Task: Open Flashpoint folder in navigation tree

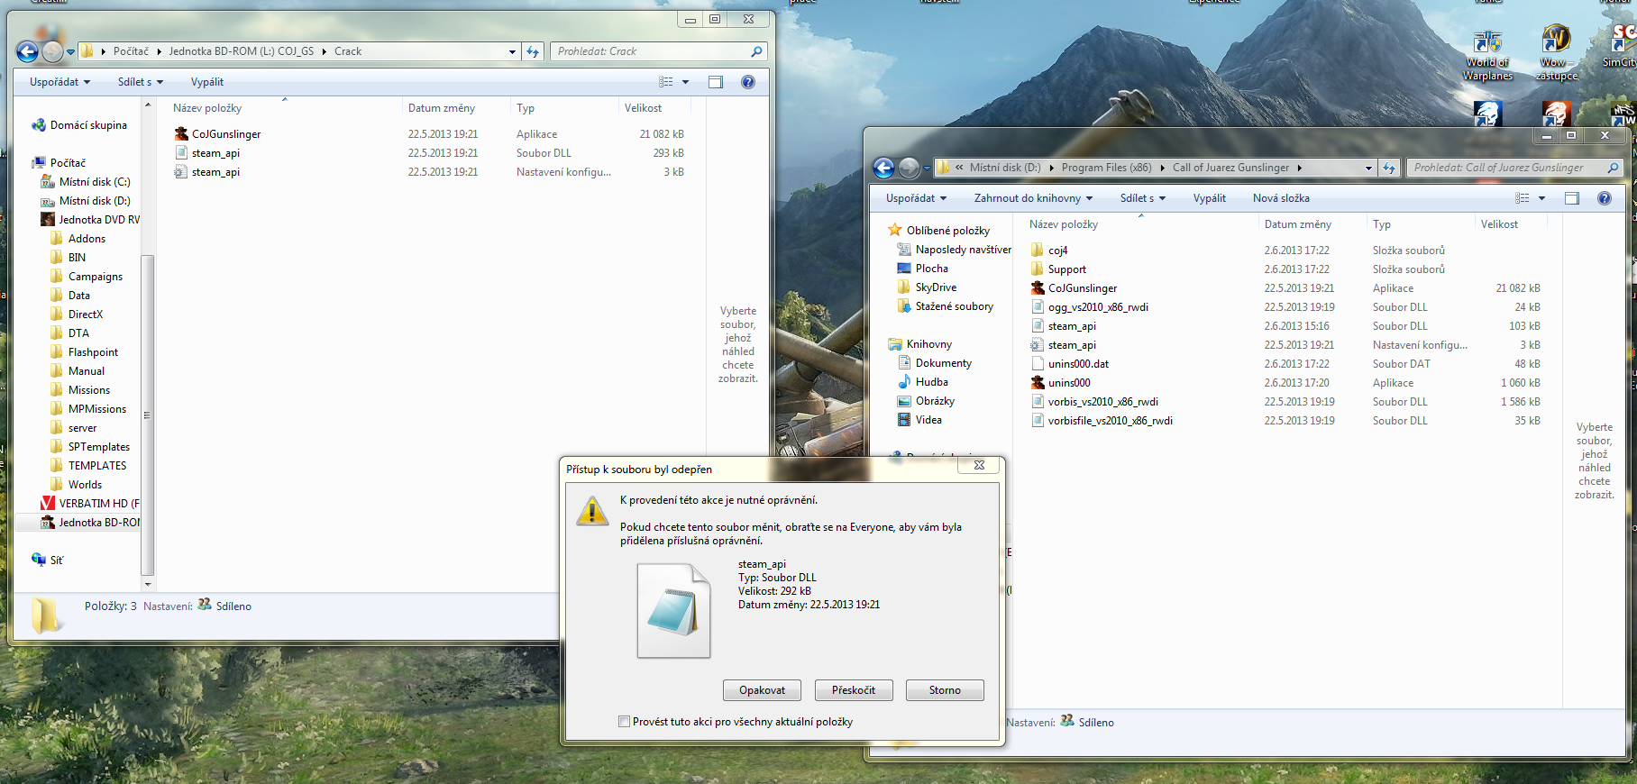Action: [x=84, y=352]
